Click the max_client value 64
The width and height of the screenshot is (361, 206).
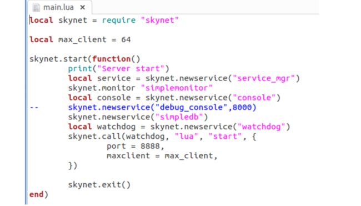point(126,39)
